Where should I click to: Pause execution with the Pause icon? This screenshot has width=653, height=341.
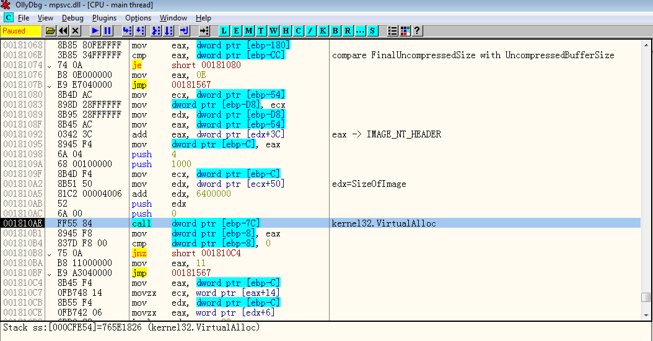click(108, 30)
